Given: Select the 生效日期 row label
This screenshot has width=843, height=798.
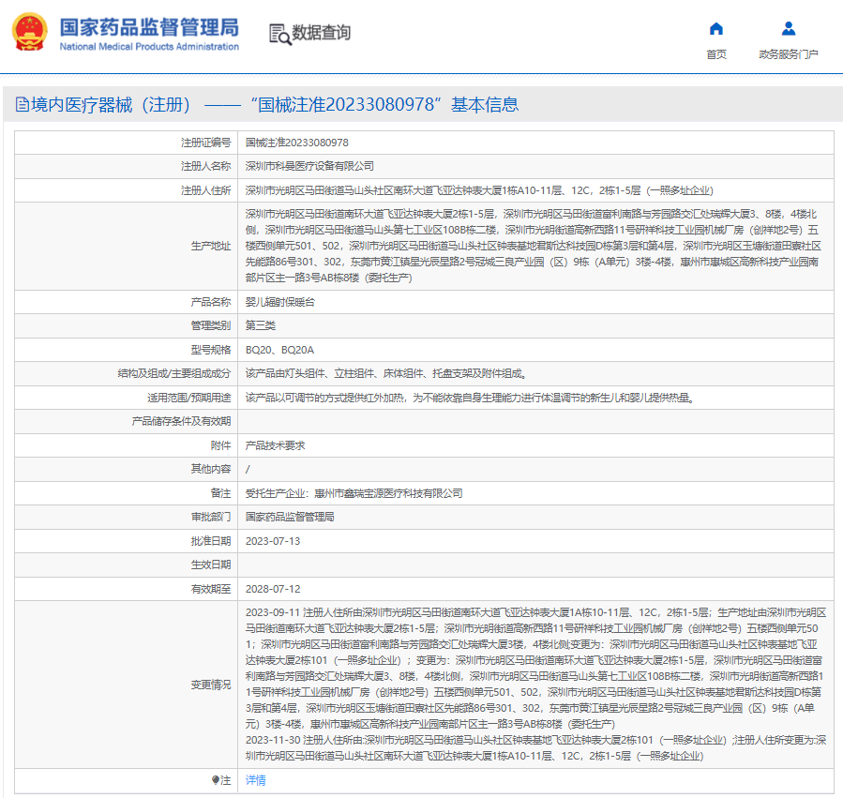Looking at the screenshot, I should coord(211,565).
